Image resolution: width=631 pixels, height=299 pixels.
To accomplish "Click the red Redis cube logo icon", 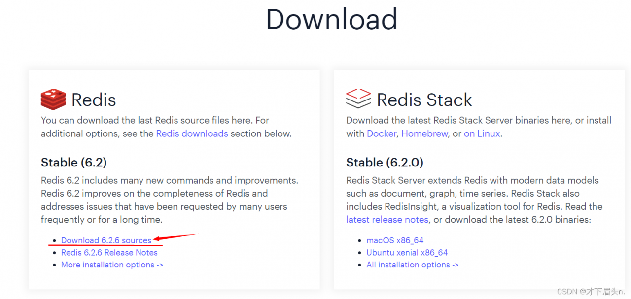I will pyautogui.click(x=53, y=100).
